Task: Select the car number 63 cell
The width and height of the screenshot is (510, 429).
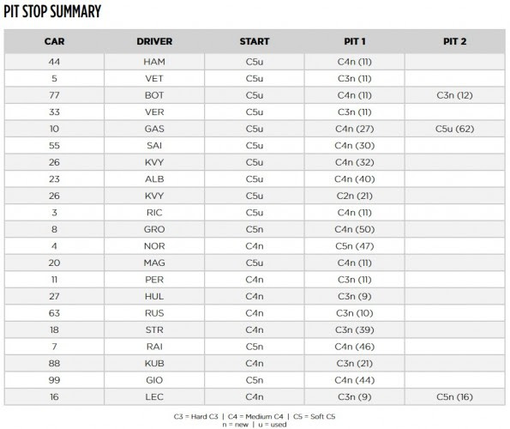Action: click(x=54, y=313)
